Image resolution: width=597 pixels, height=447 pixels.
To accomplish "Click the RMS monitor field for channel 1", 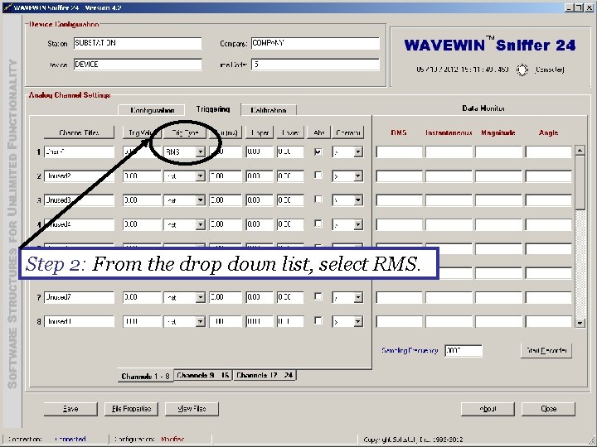I will pyautogui.click(x=399, y=152).
